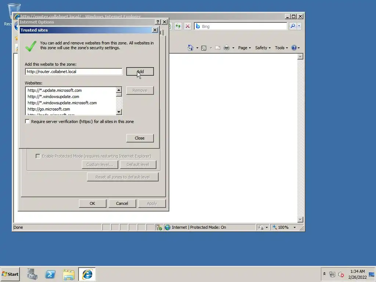Click OK in Internet Options dialog
Screen dimensions: 376x282
tap(93, 203)
